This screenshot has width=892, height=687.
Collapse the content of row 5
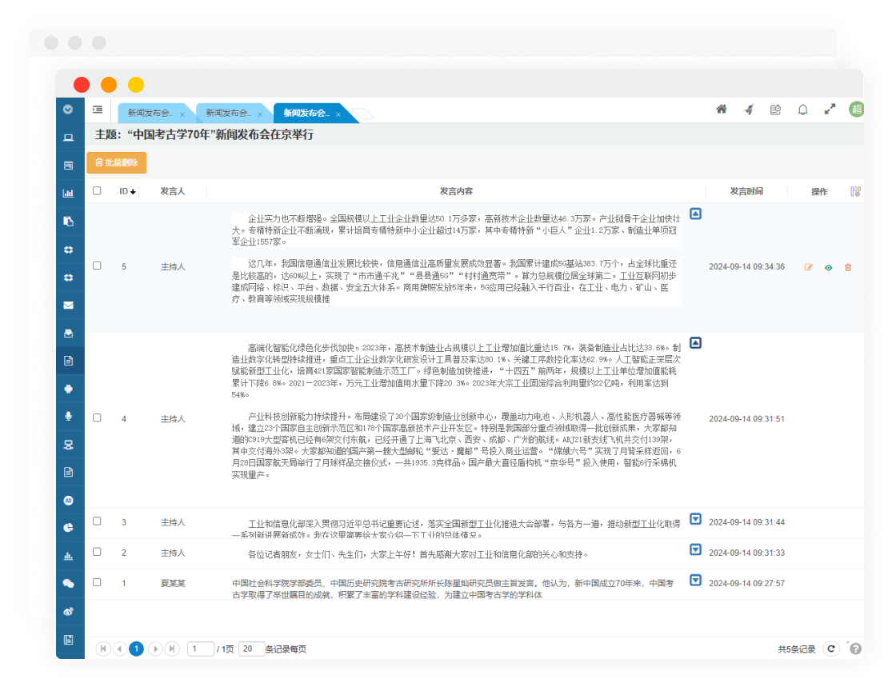point(695,214)
